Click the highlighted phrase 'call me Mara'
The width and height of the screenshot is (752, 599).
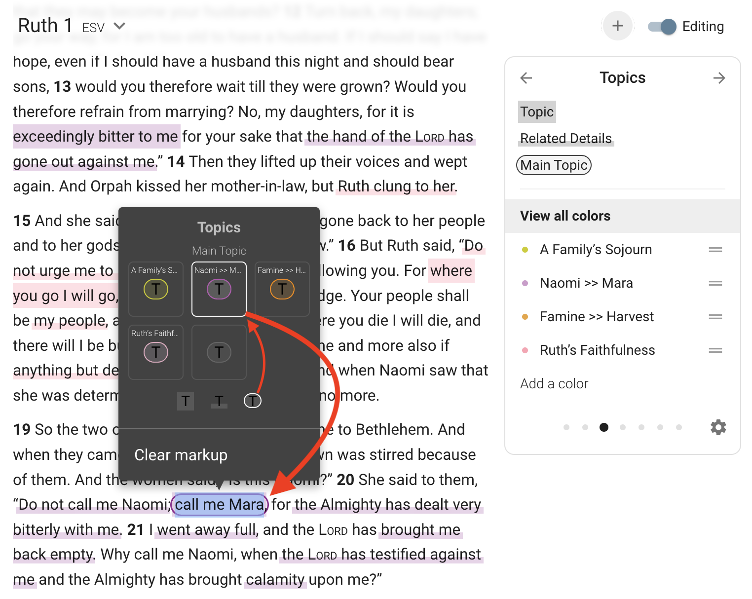220,505
